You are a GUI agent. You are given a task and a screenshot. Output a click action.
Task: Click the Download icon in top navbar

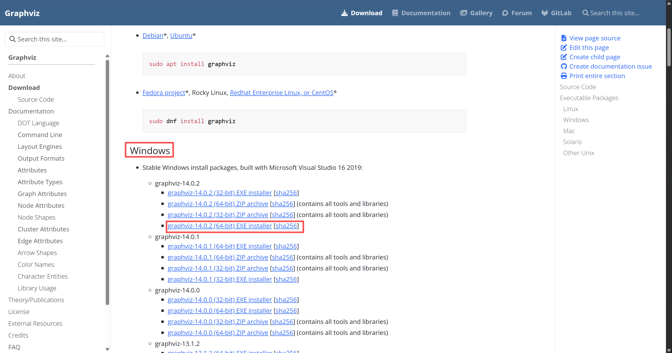point(344,13)
